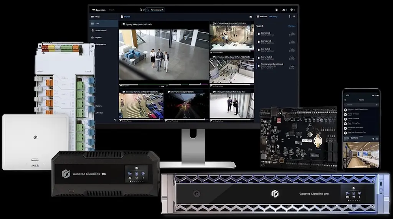Select the Sydney lobby camera tile
The image size is (393, 219).
pyautogui.click(x=163, y=55)
